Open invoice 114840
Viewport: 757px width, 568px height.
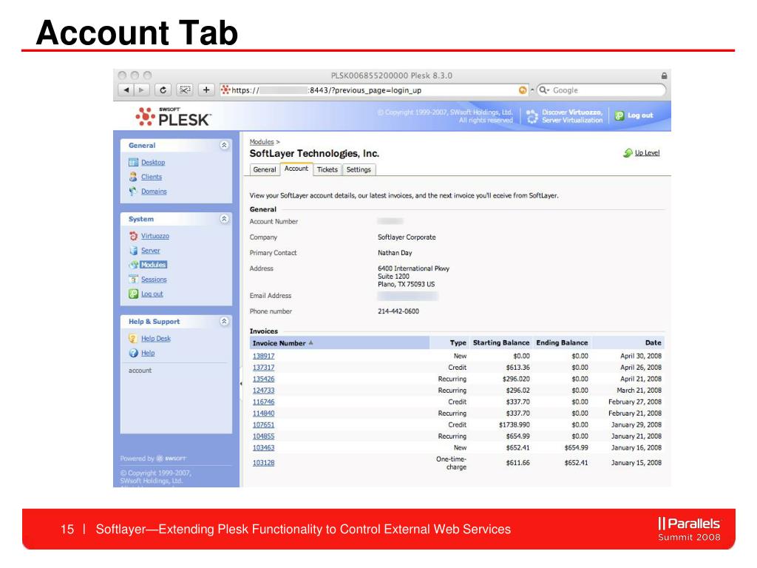tap(264, 413)
